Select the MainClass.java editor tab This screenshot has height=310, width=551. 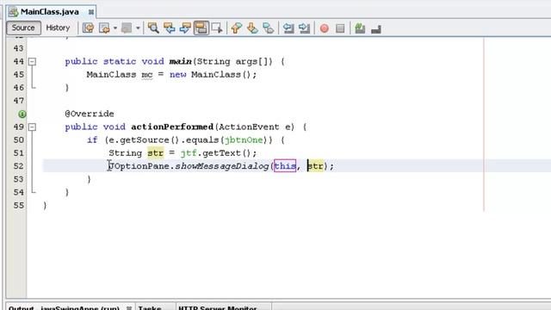[x=50, y=11]
